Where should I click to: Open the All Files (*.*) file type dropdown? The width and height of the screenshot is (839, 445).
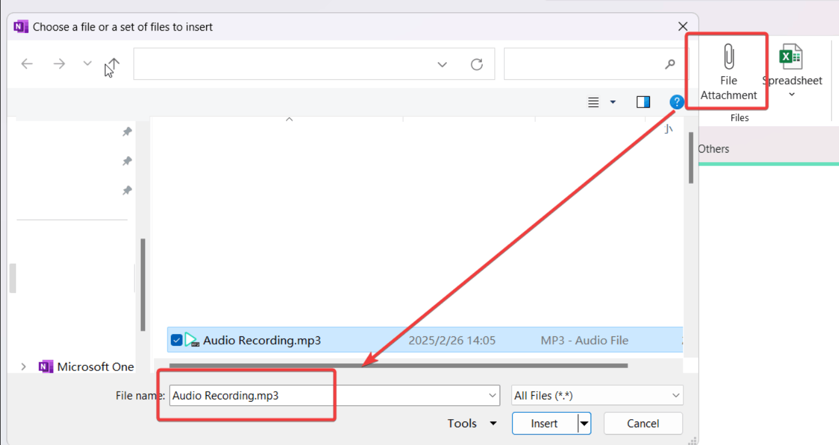coord(675,395)
